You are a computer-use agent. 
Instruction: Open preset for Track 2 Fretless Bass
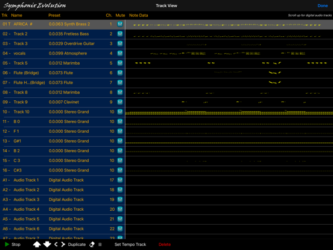tap(69, 34)
